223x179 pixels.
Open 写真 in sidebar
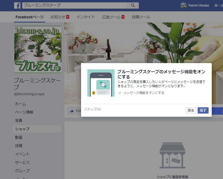(x=19, y=121)
